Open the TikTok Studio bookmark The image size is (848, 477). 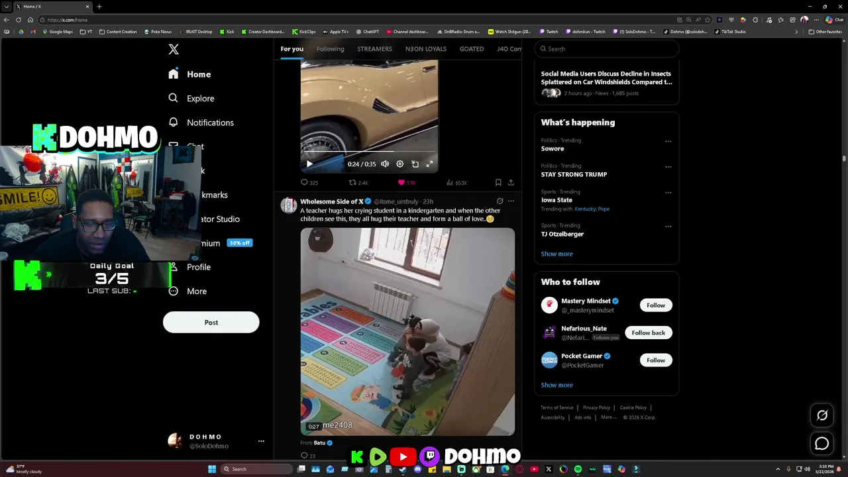coord(729,32)
